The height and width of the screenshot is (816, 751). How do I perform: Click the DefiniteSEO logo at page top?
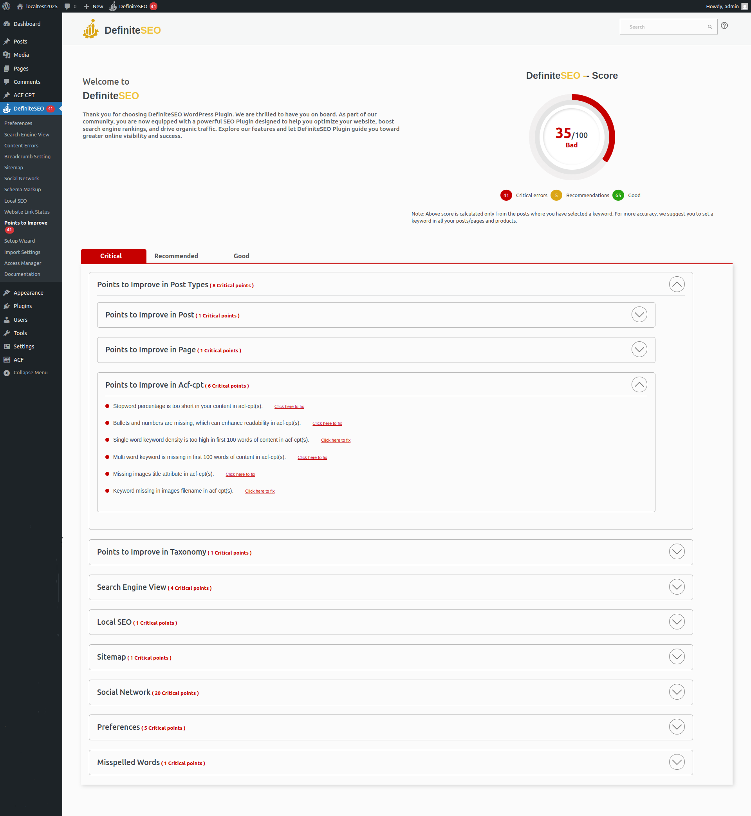tap(121, 29)
